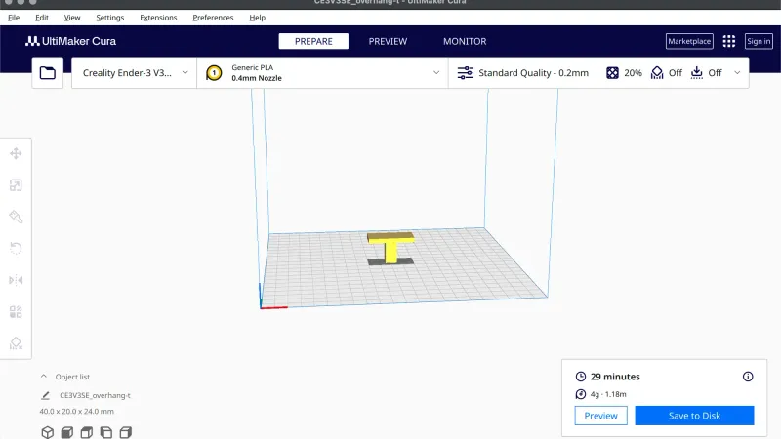The height and width of the screenshot is (439, 781).
Task: Collapse the Object list
Action: tap(44, 377)
